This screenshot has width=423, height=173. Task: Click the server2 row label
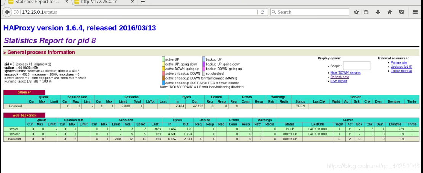(x=15, y=134)
